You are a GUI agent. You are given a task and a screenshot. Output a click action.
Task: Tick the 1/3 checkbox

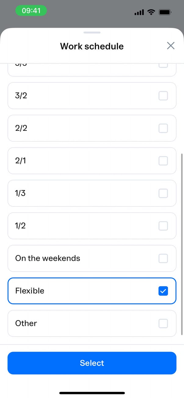163,193
